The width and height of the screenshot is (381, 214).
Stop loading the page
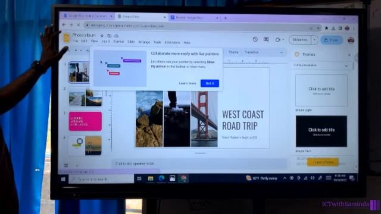pos(79,25)
